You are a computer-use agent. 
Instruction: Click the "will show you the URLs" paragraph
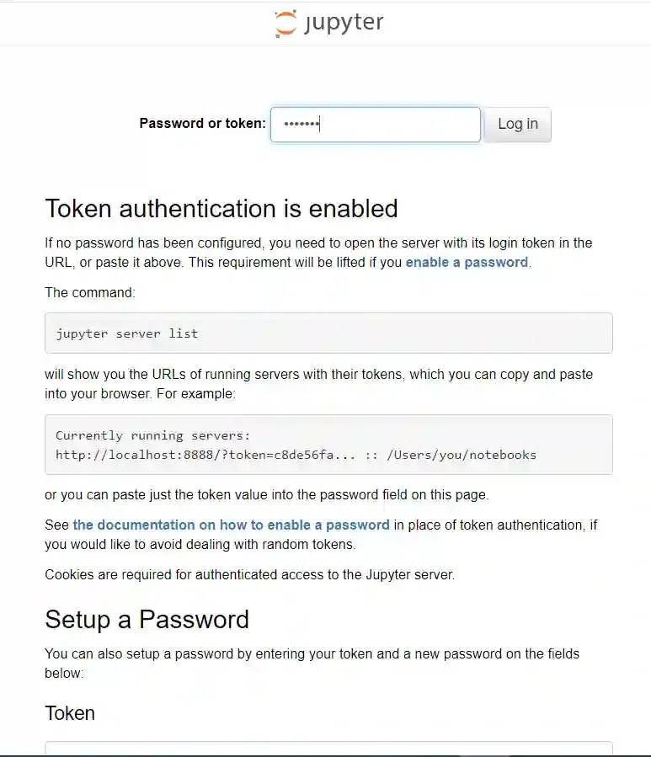318,383
